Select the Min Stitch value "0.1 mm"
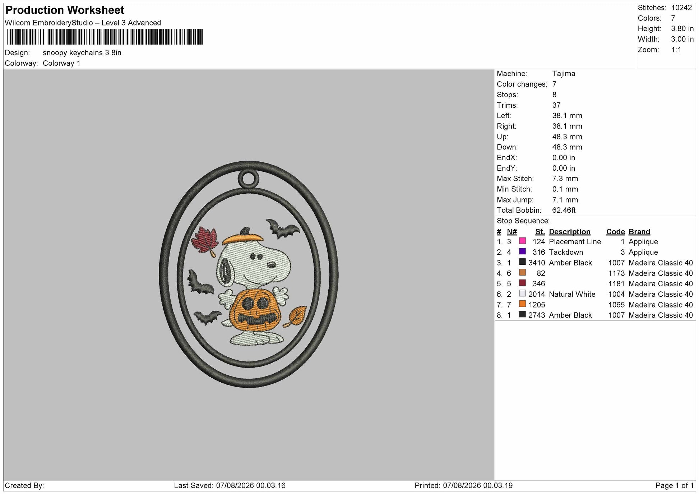 tap(565, 189)
